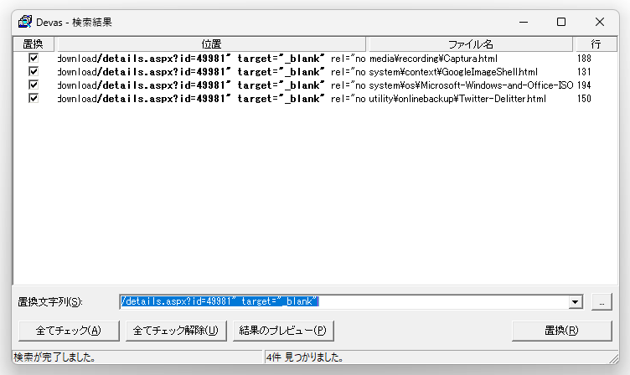Viewport: 630px width, 375px height.
Task: Toggle checkbox for Microsoft-Windows-and-Office-ISO row
Action: tap(34, 85)
